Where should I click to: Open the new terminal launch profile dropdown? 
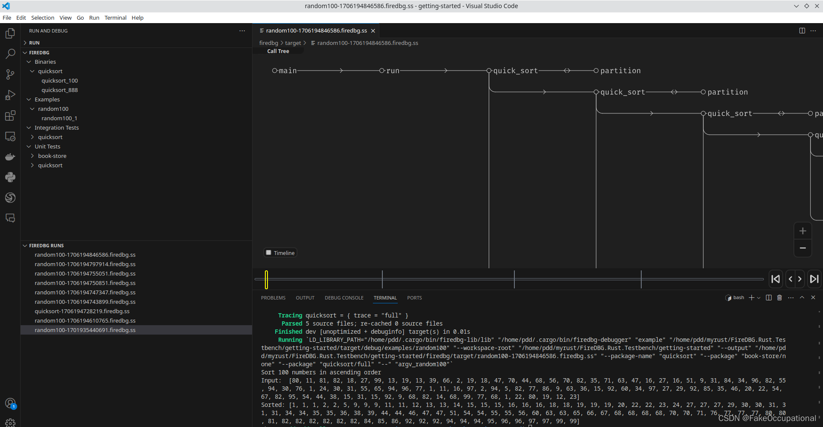pyautogui.click(x=759, y=298)
